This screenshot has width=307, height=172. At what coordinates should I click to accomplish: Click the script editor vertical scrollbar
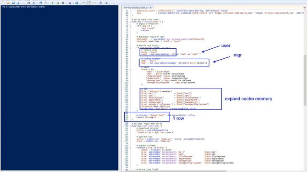click(x=305, y=80)
